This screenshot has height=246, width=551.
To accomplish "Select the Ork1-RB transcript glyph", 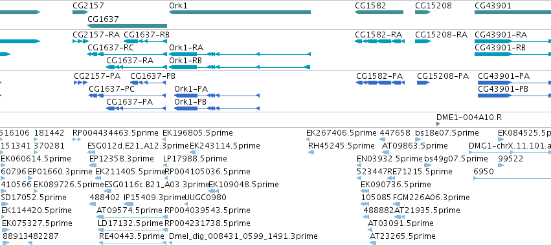I will (x=240, y=67).
